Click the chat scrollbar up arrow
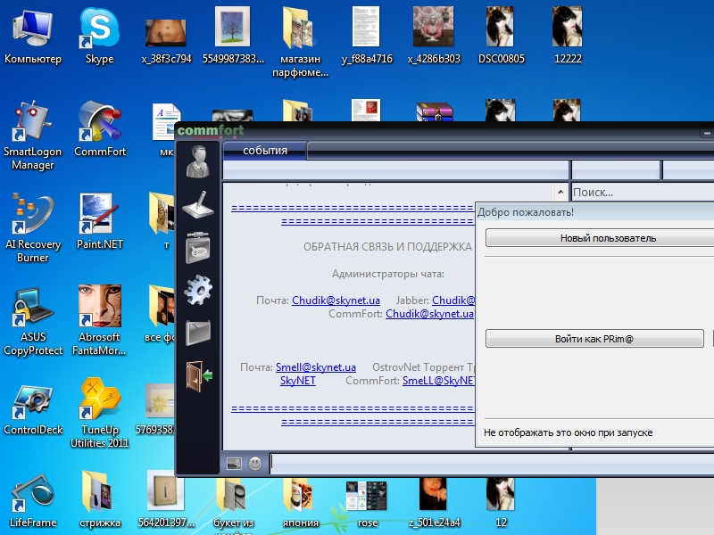The height and width of the screenshot is (535, 714). point(560,192)
